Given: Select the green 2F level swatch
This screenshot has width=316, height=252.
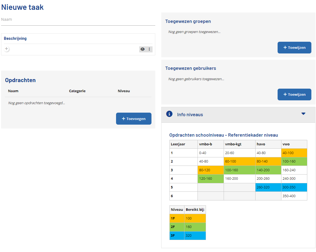Looking at the screenshot, I should 177,227.
